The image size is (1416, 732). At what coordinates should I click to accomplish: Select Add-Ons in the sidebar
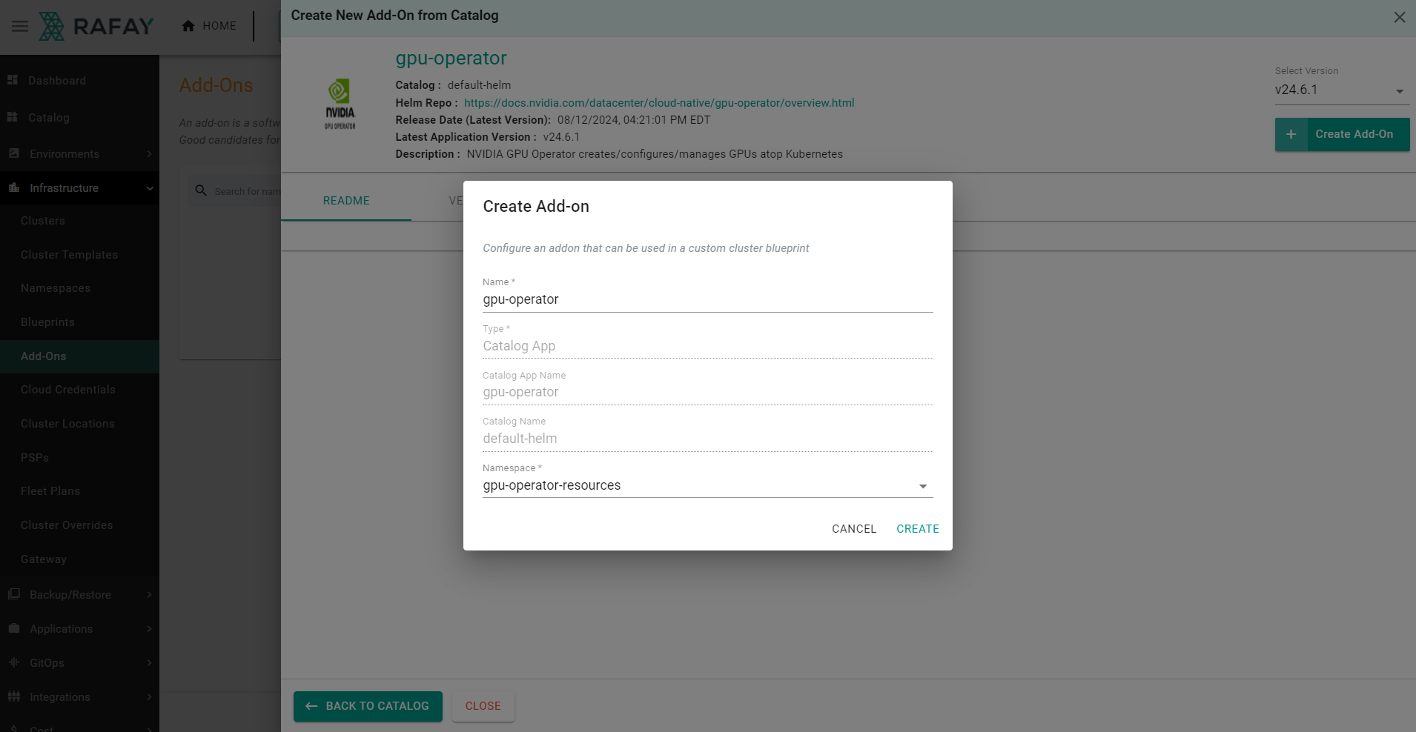[x=79, y=356]
